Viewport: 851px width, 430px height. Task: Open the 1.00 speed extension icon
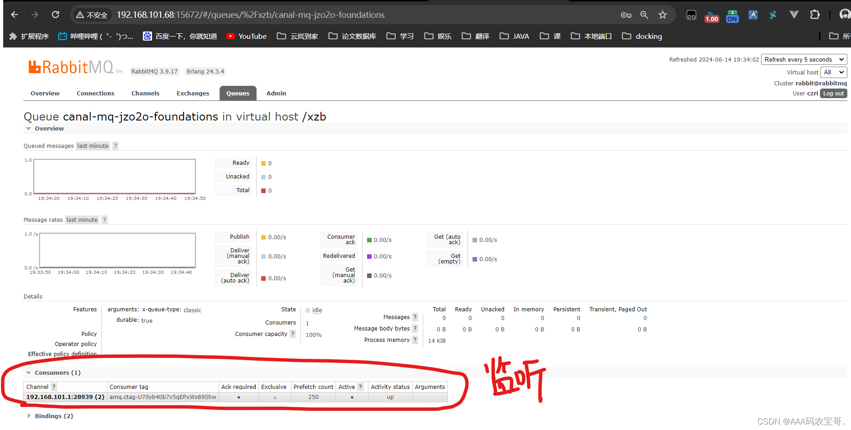point(711,16)
